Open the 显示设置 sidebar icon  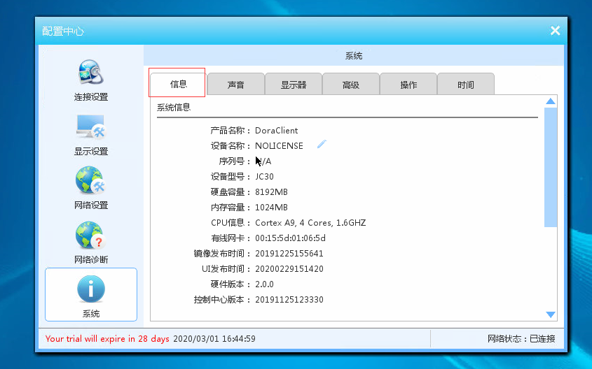point(90,128)
